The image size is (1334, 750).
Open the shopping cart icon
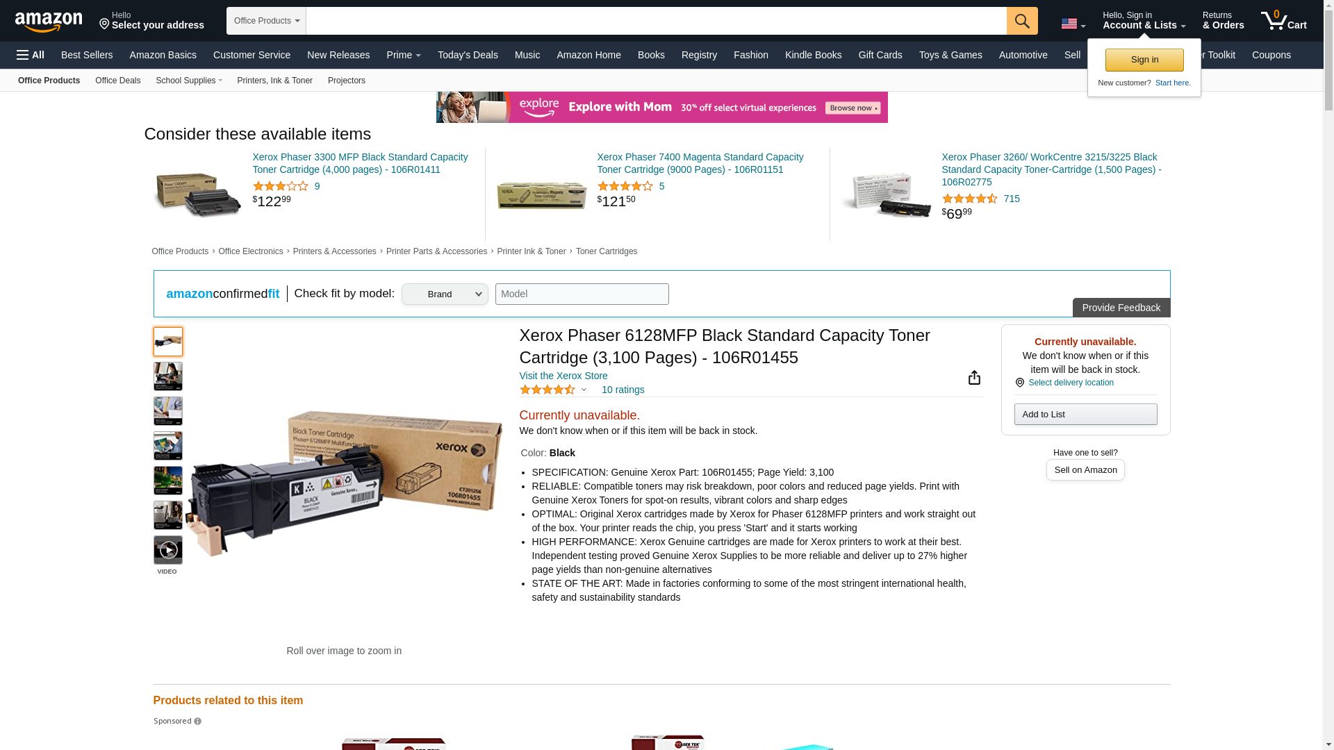[1284, 20]
